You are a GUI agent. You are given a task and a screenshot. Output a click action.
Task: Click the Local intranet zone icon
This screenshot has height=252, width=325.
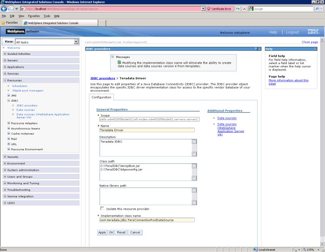pyautogui.click(x=255, y=250)
